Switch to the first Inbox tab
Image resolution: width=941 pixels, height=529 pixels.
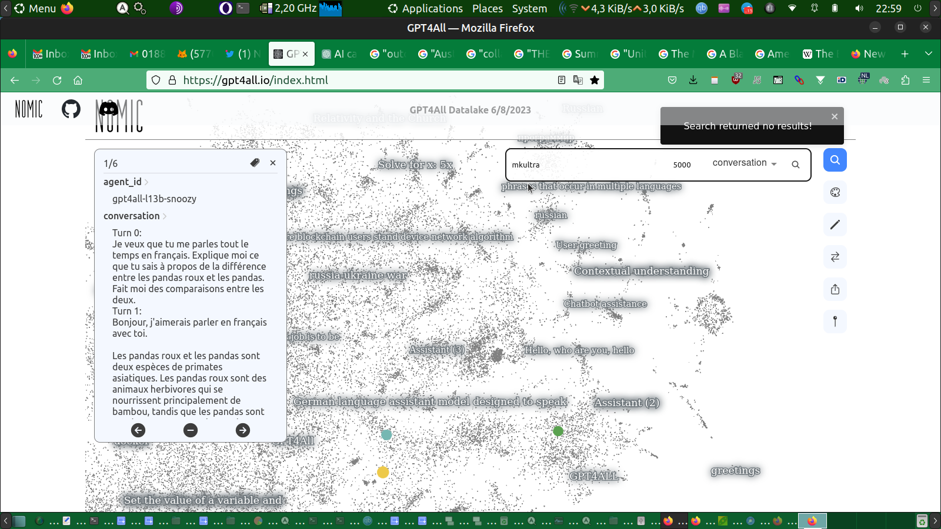[x=50, y=54]
